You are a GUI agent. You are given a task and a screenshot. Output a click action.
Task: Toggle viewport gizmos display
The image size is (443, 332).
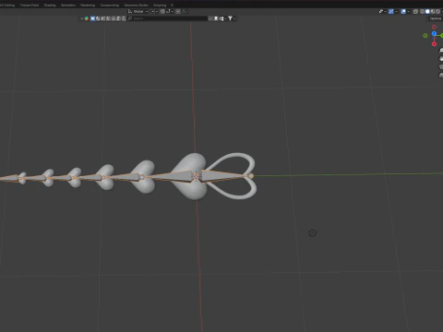pyautogui.click(x=391, y=11)
